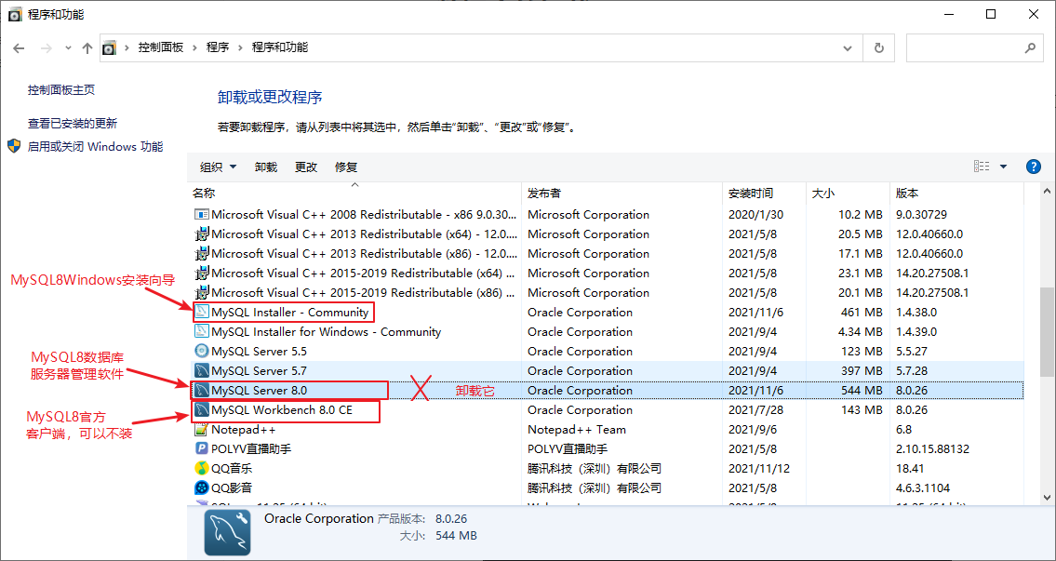Image resolution: width=1056 pixels, height=561 pixels.
Task: Click Visual C++ 2008 Redistributable icon
Action: [x=201, y=214]
